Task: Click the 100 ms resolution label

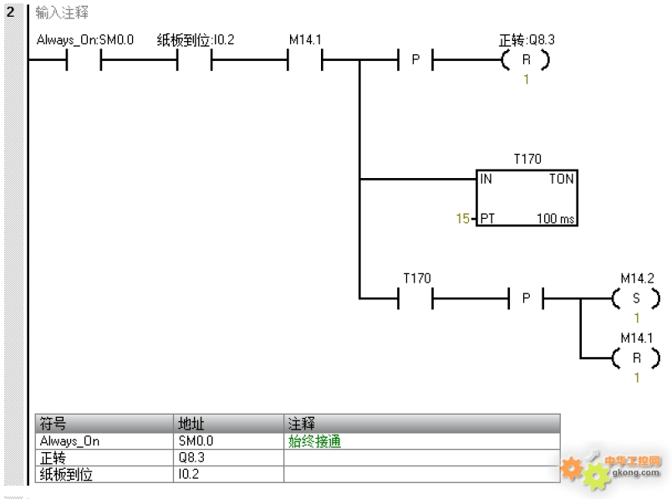Action: [x=556, y=219]
